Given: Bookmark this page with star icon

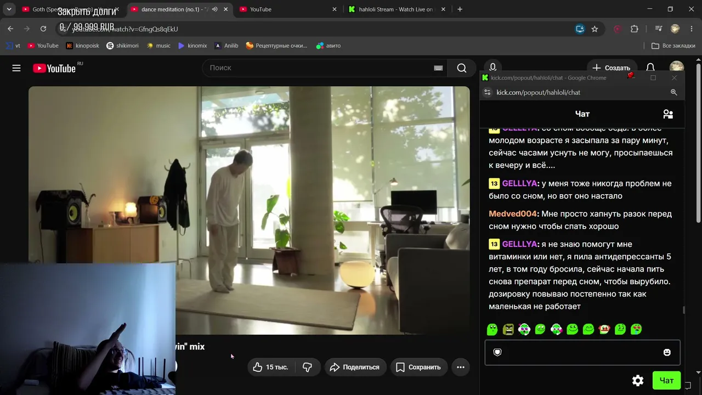Looking at the screenshot, I should click(x=595, y=29).
